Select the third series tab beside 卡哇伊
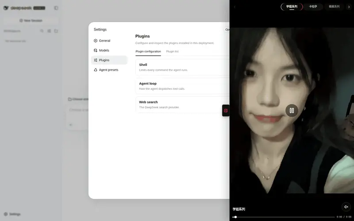 (x=334, y=7)
